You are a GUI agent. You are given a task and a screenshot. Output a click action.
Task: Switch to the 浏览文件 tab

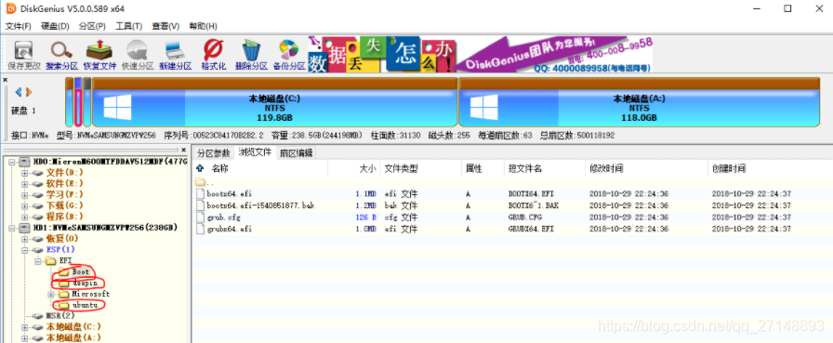pyautogui.click(x=255, y=152)
